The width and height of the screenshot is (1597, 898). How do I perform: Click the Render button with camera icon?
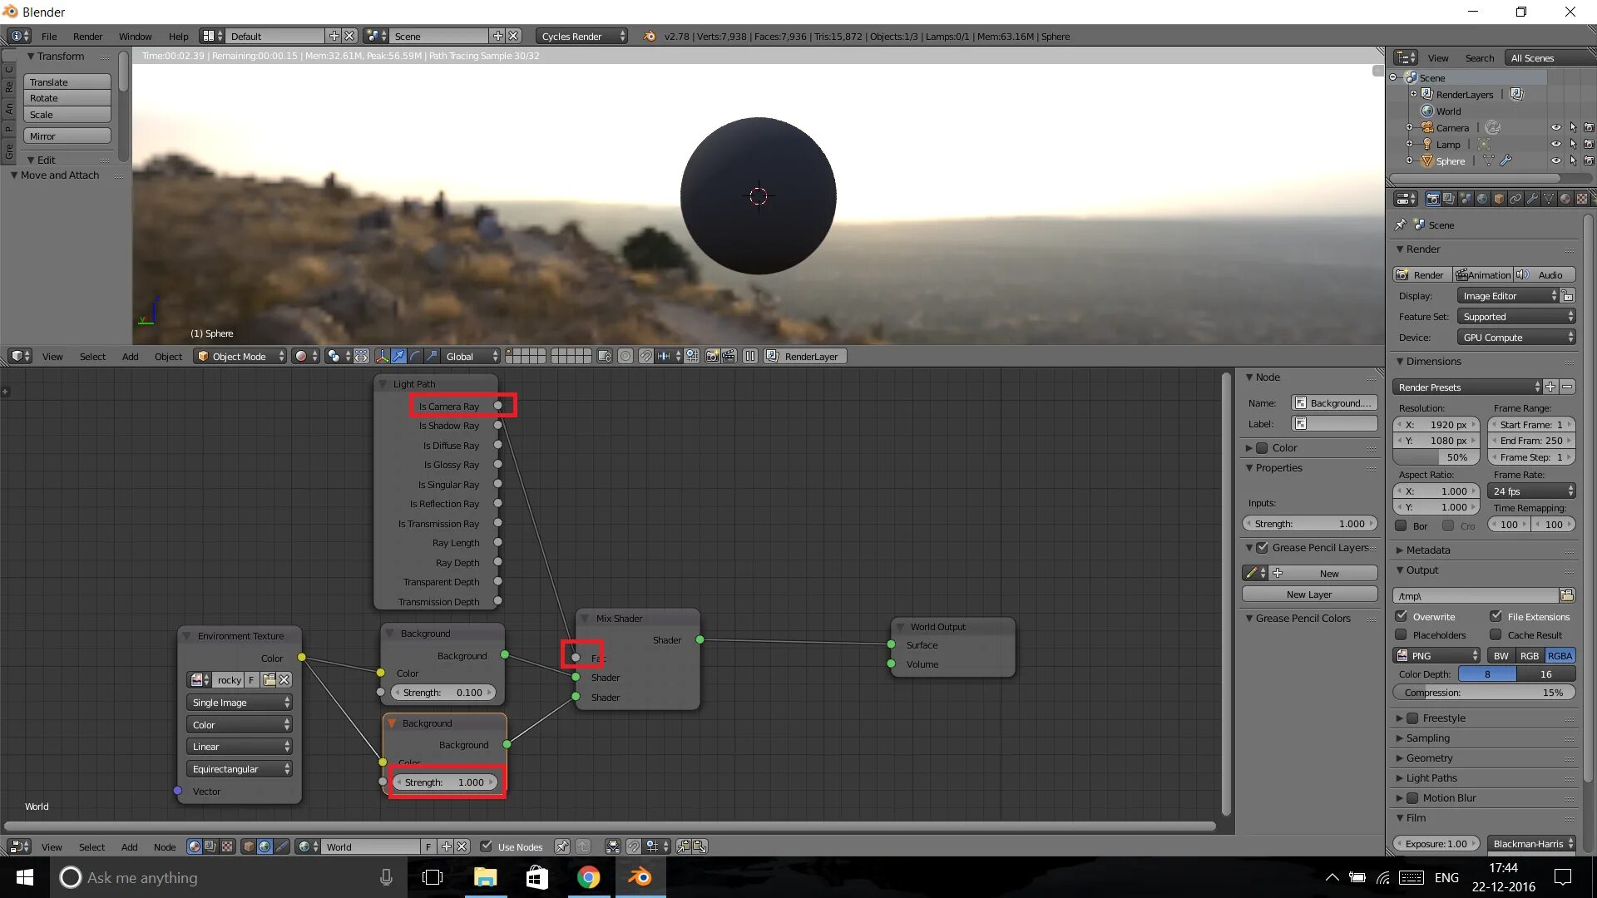click(1422, 274)
